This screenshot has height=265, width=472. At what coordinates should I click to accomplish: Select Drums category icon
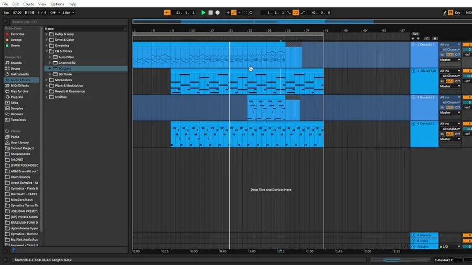(x=7, y=69)
